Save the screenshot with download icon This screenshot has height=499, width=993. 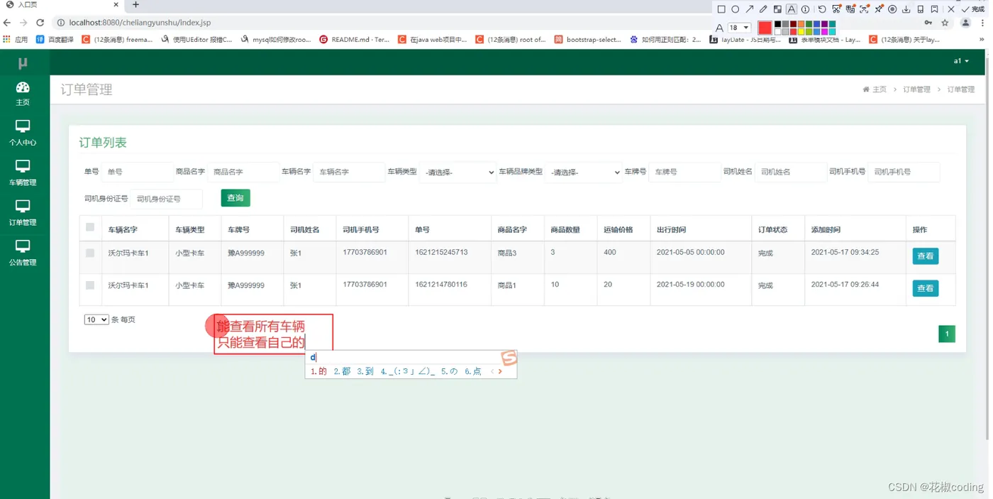tap(906, 9)
